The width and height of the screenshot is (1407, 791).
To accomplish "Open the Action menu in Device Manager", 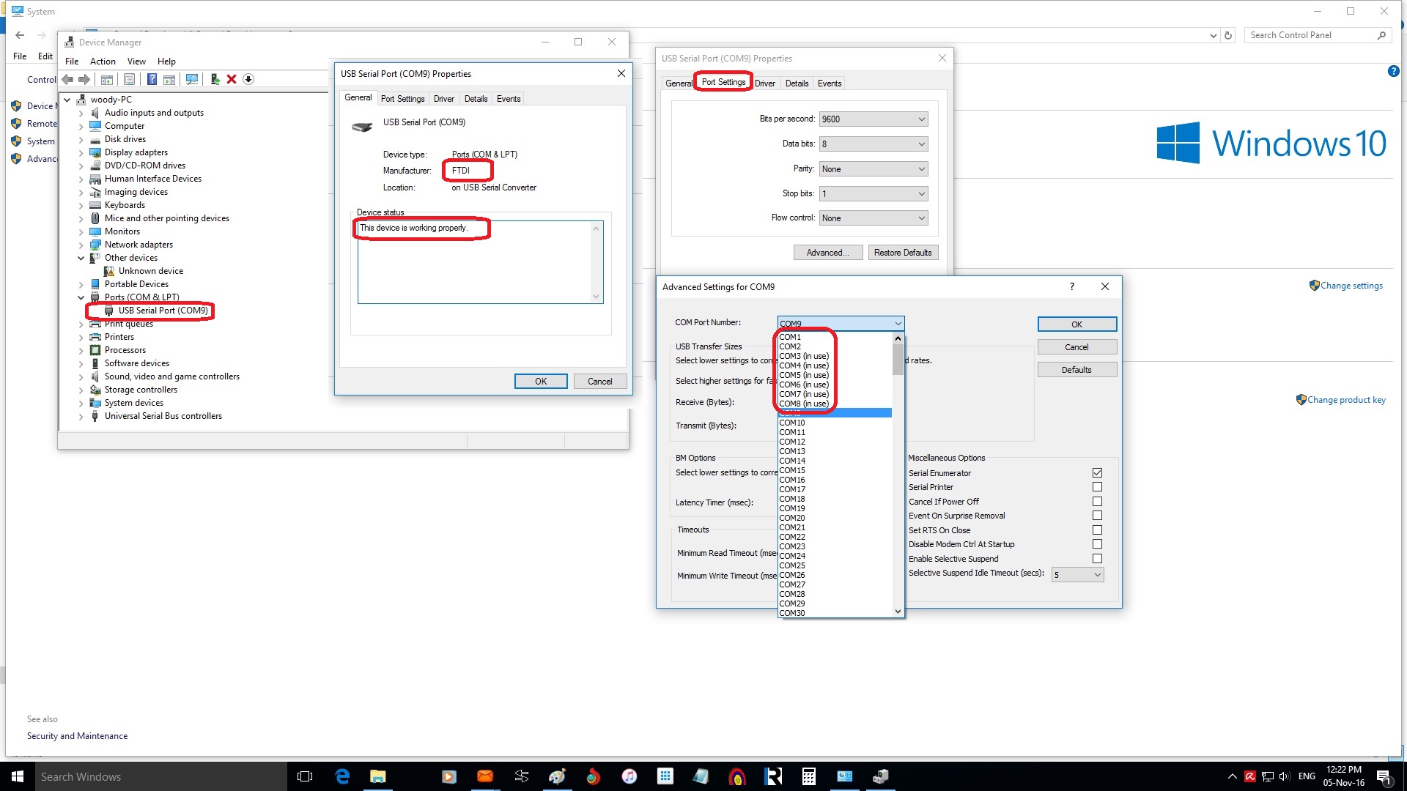I will tap(103, 62).
